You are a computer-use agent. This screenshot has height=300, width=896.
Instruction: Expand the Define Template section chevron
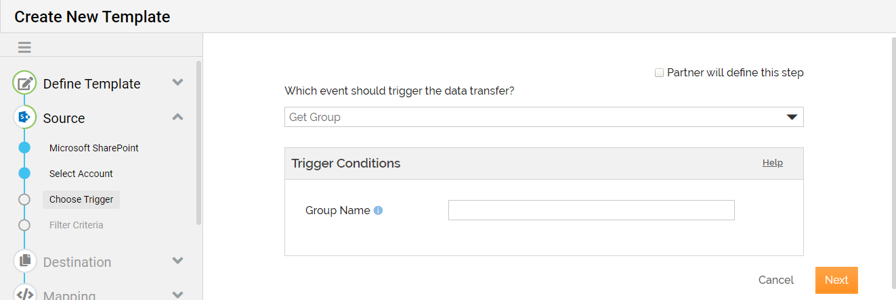pyautogui.click(x=177, y=82)
